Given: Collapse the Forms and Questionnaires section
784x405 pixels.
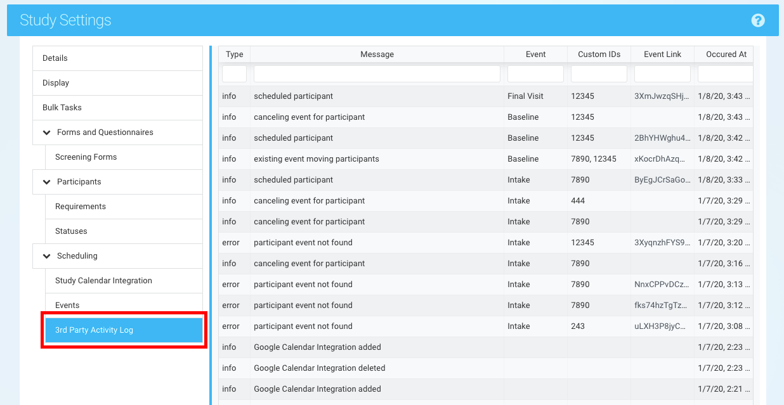Looking at the screenshot, I should (x=47, y=132).
